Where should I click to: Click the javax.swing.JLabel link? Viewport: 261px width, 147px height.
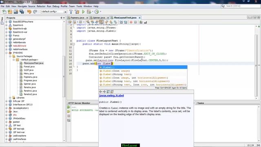111,96
